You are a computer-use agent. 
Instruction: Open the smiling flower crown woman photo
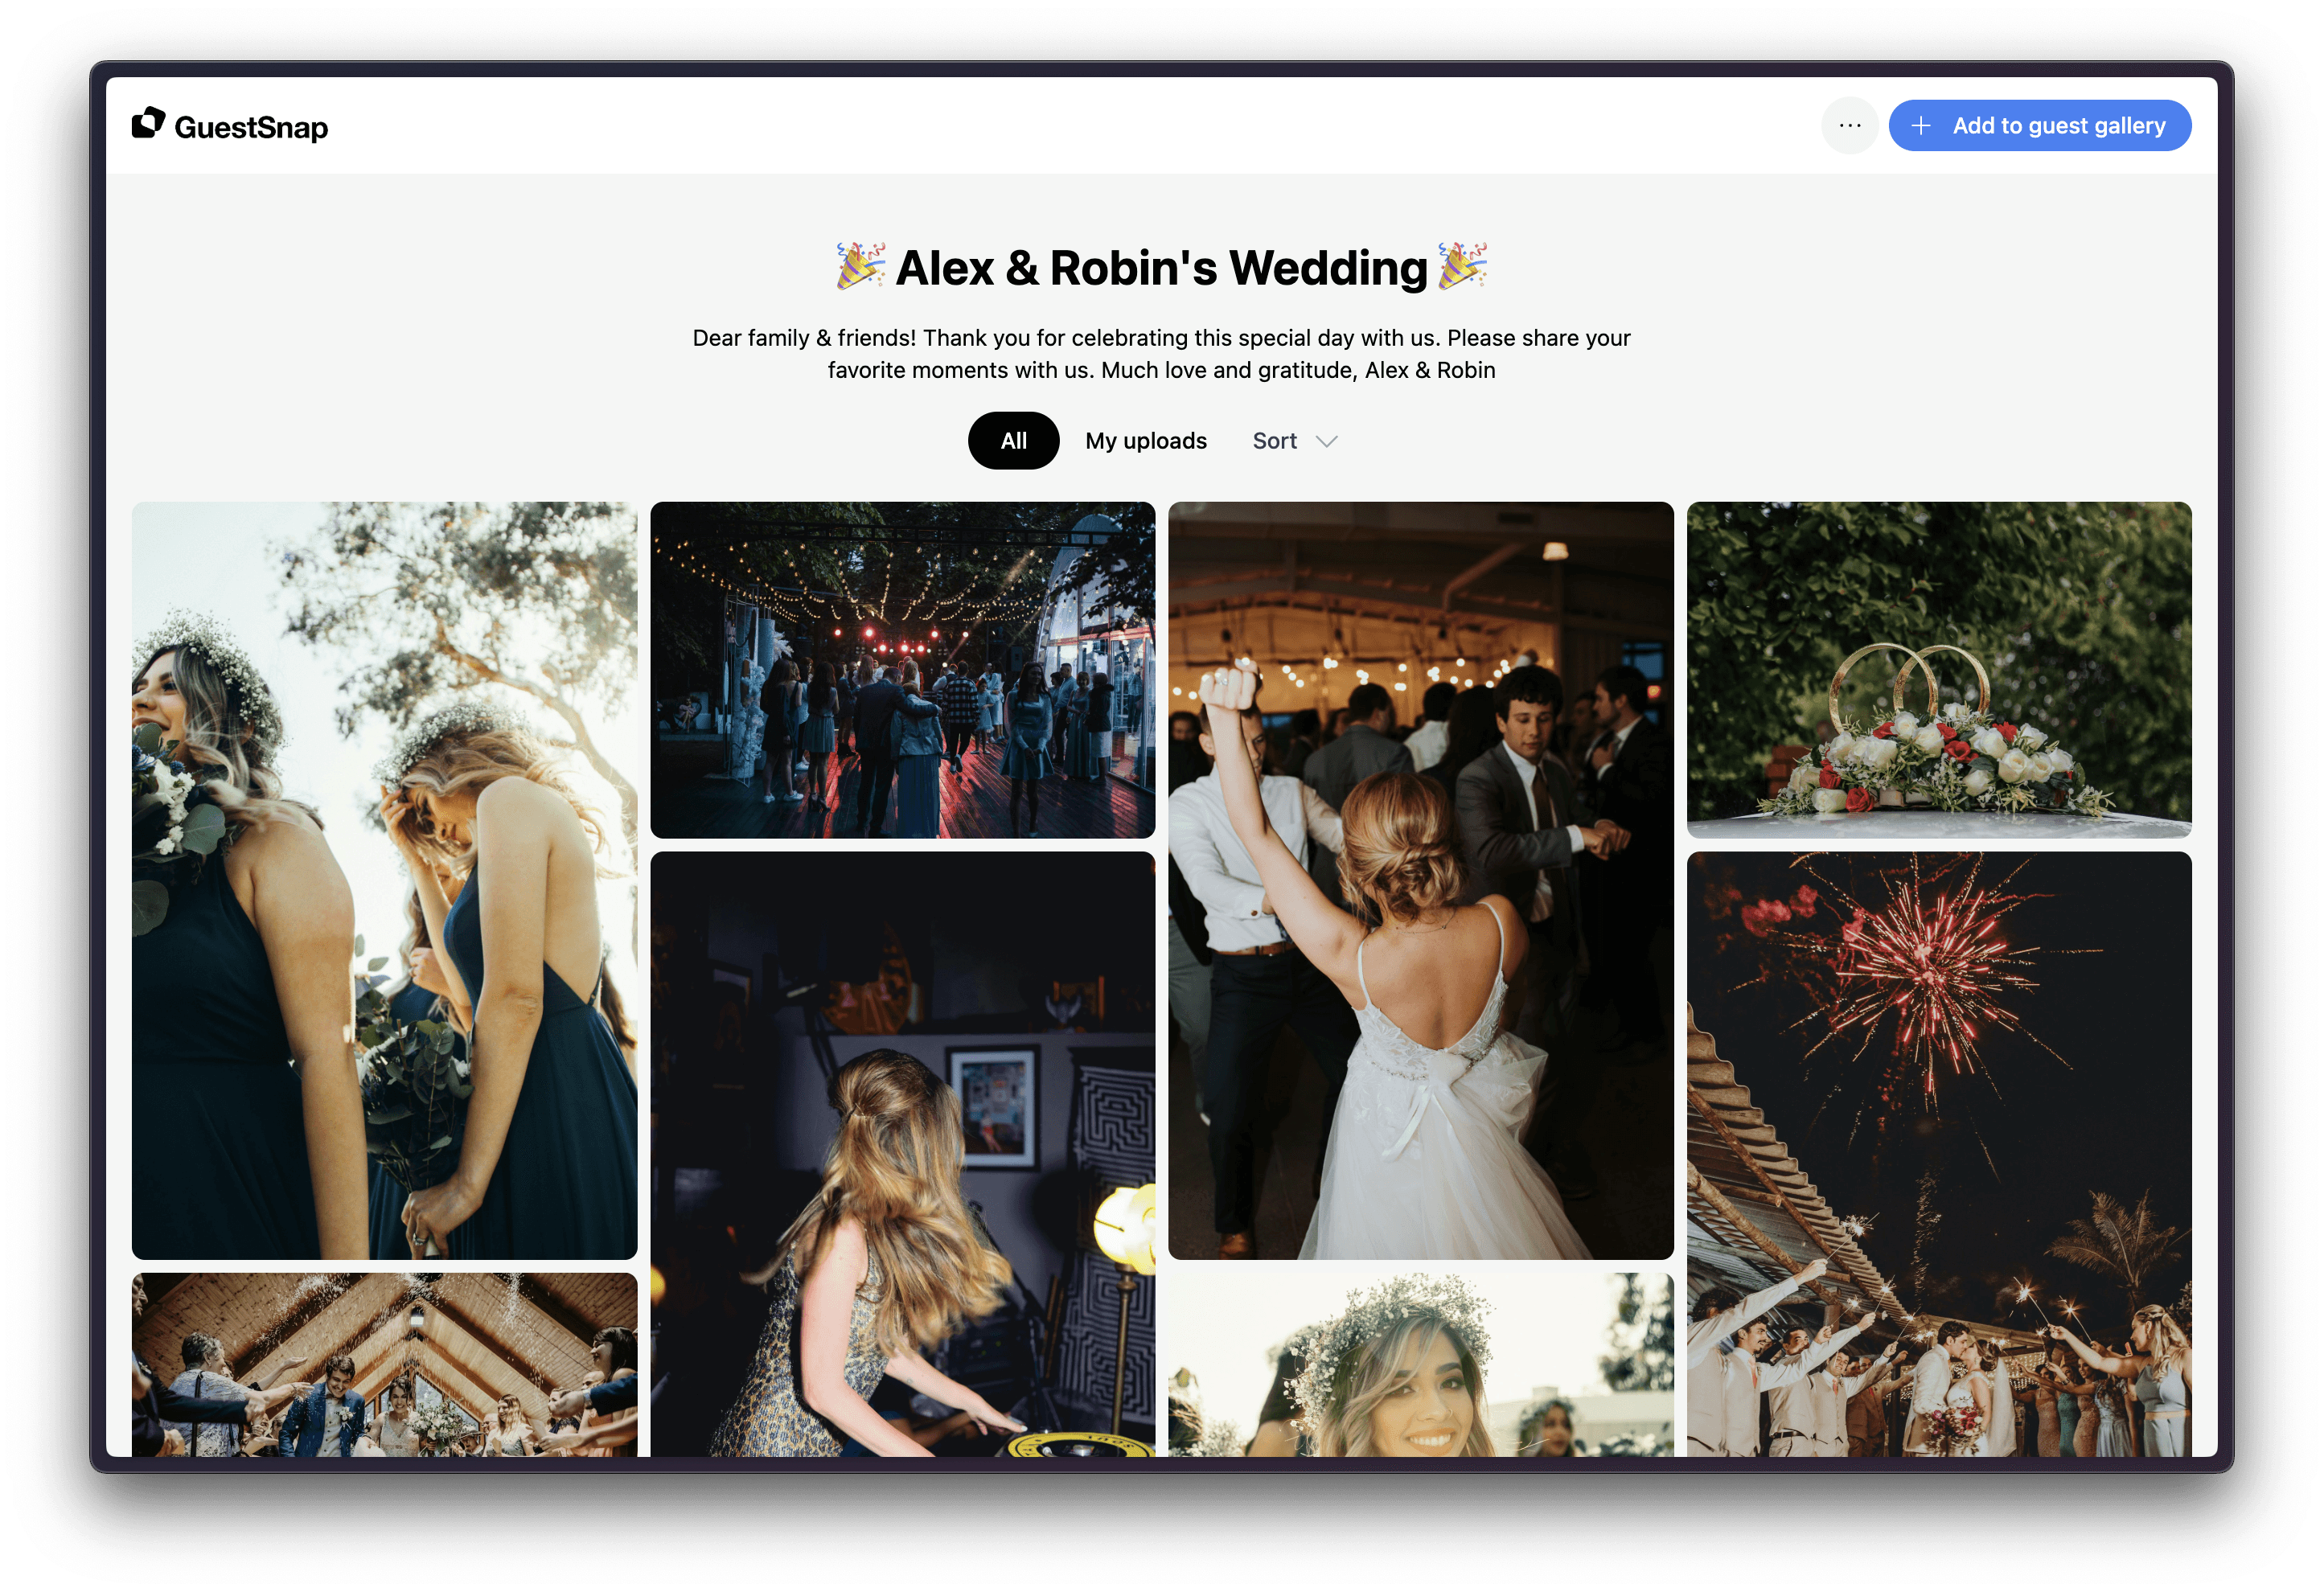1420,1364
